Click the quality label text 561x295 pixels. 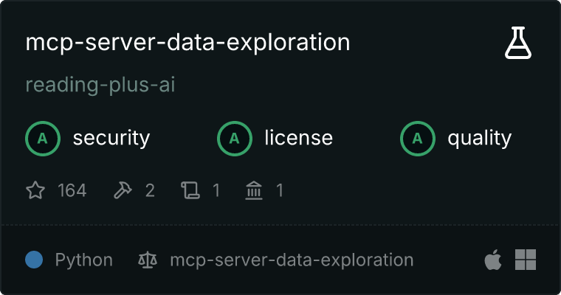click(479, 138)
